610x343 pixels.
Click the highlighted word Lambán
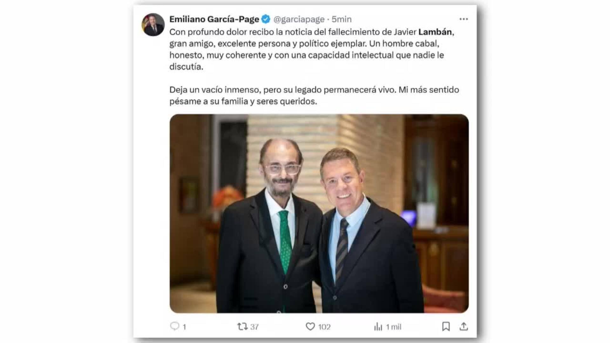point(435,32)
